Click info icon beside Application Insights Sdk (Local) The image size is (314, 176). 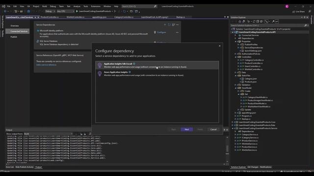tap(134, 64)
